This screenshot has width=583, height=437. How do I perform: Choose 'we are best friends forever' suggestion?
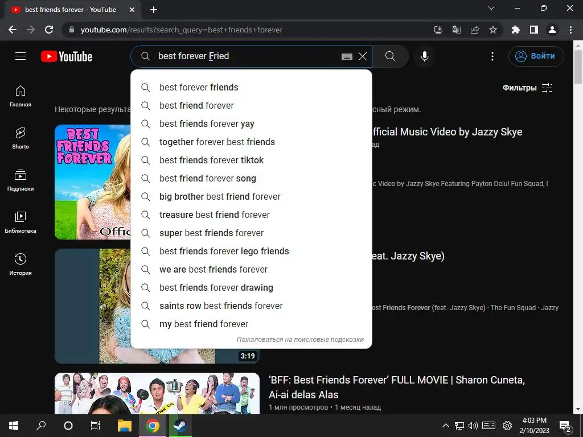pos(251,269)
